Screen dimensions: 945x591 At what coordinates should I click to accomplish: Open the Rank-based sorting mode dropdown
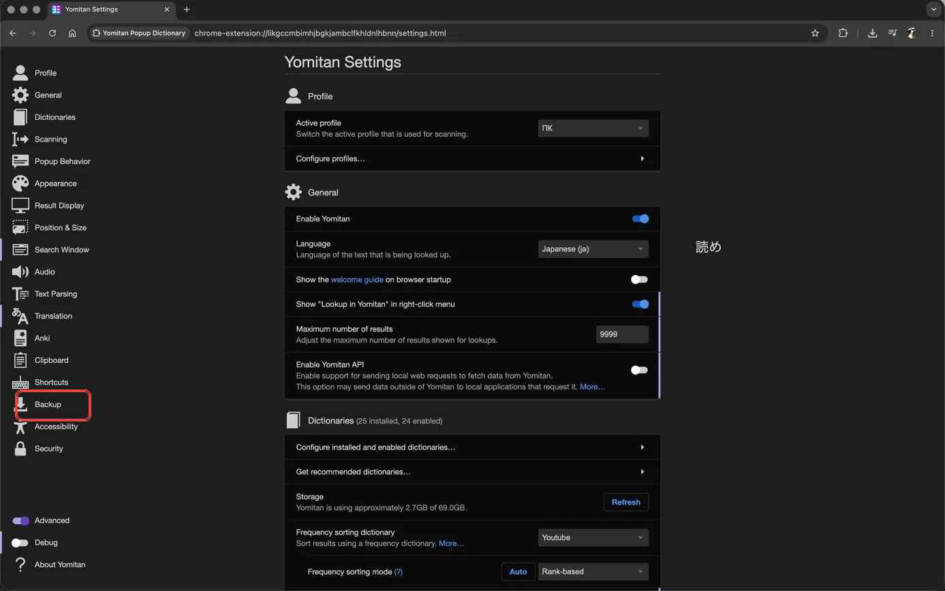click(593, 571)
